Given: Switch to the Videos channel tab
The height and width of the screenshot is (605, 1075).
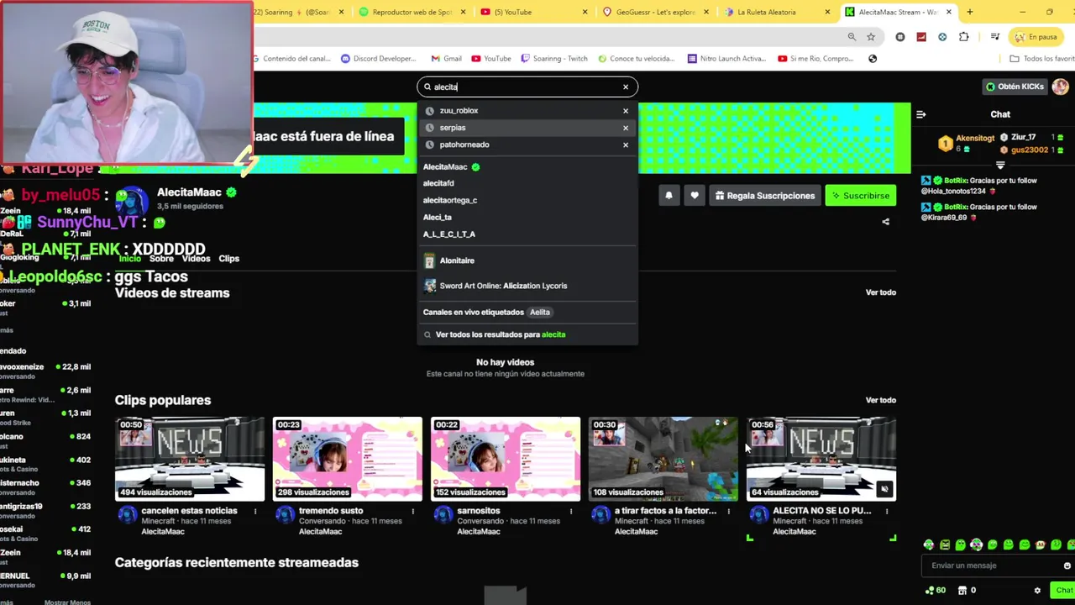Looking at the screenshot, I should pos(196,259).
